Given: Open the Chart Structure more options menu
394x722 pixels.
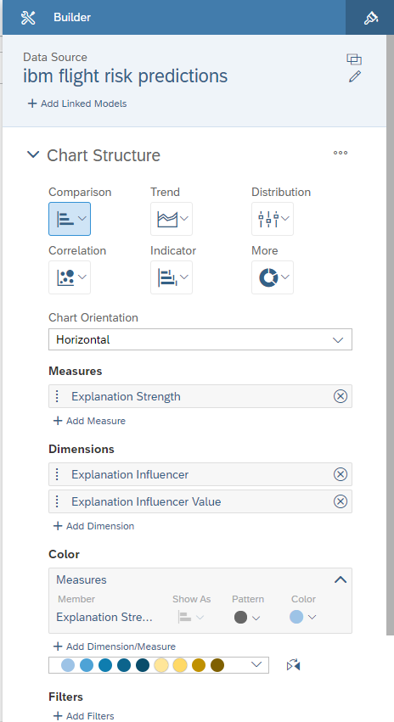Looking at the screenshot, I should pos(341,153).
